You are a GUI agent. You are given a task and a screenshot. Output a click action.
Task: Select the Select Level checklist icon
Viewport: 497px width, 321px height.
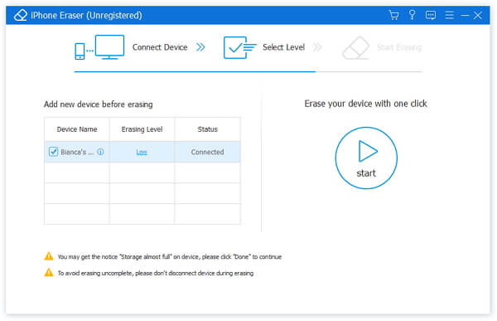[x=239, y=47]
